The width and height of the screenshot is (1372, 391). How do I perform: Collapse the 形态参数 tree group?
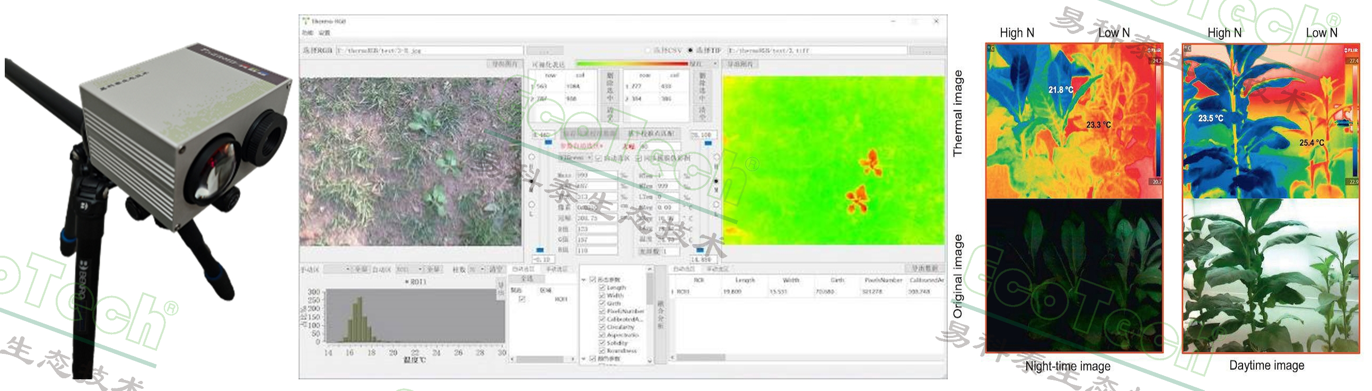[x=584, y=280]
